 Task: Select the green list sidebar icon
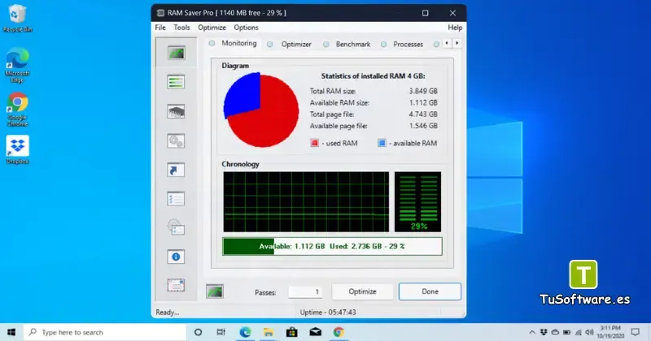tap(176, 82)
